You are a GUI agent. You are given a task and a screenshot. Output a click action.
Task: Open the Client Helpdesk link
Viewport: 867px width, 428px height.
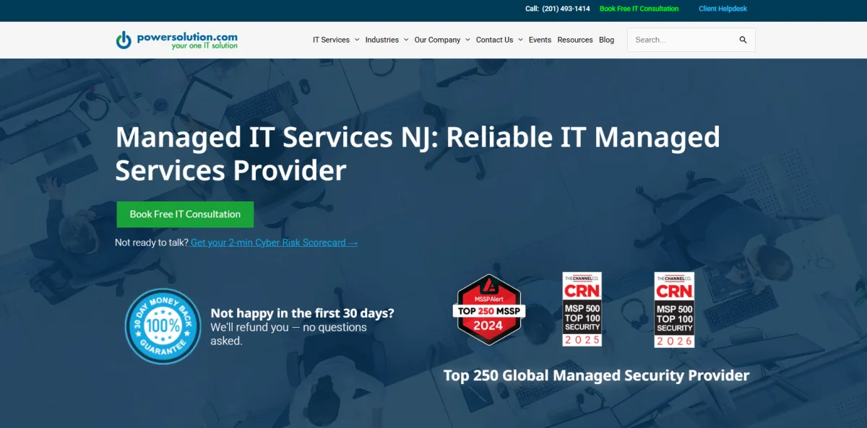(x=722, y=9)
